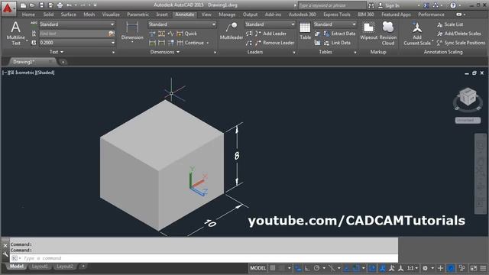Insert a Table from Tables panel

305,31
